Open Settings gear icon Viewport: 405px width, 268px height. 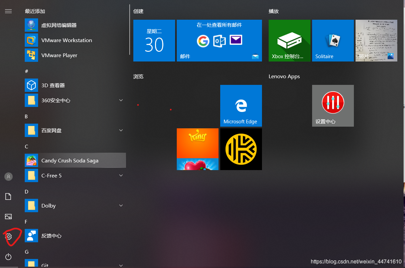[x=9, y=237]
